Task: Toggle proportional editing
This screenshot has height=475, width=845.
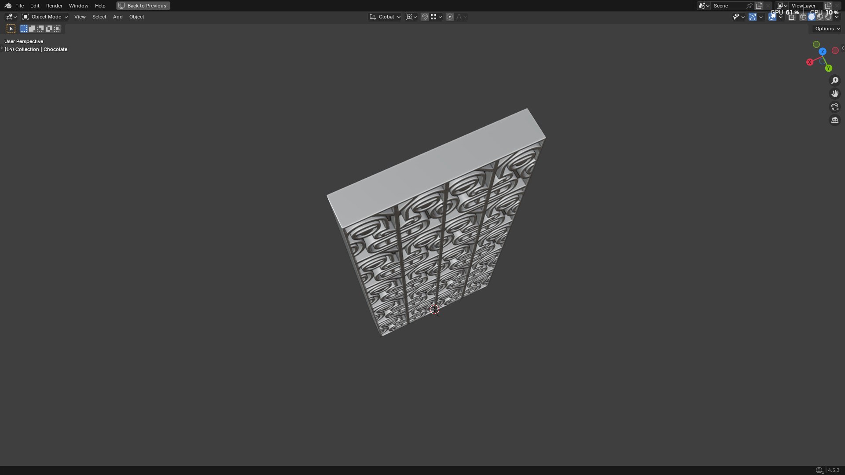Action: tap(450, 17)
